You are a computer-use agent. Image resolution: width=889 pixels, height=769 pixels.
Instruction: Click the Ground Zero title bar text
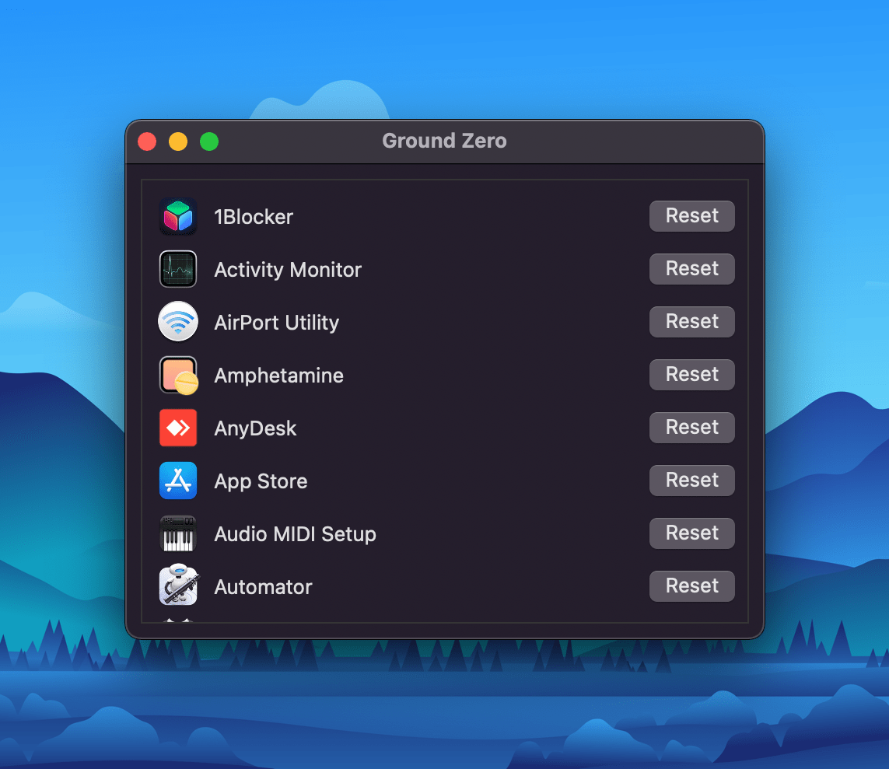pyautogui.click(x=444, y=141)
